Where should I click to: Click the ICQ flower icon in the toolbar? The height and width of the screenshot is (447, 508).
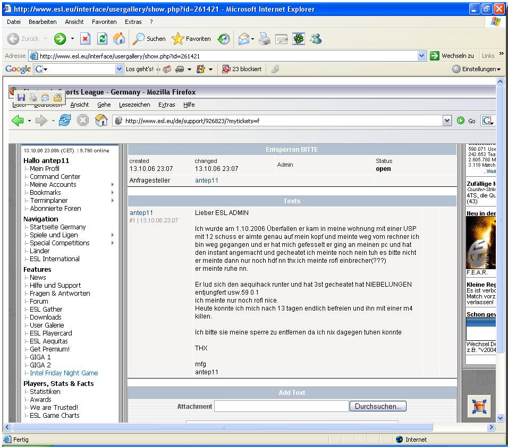(x=299, y=39)
